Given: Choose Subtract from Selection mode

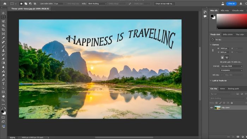Looking at the screenshot, I should [x=30, y=4].
